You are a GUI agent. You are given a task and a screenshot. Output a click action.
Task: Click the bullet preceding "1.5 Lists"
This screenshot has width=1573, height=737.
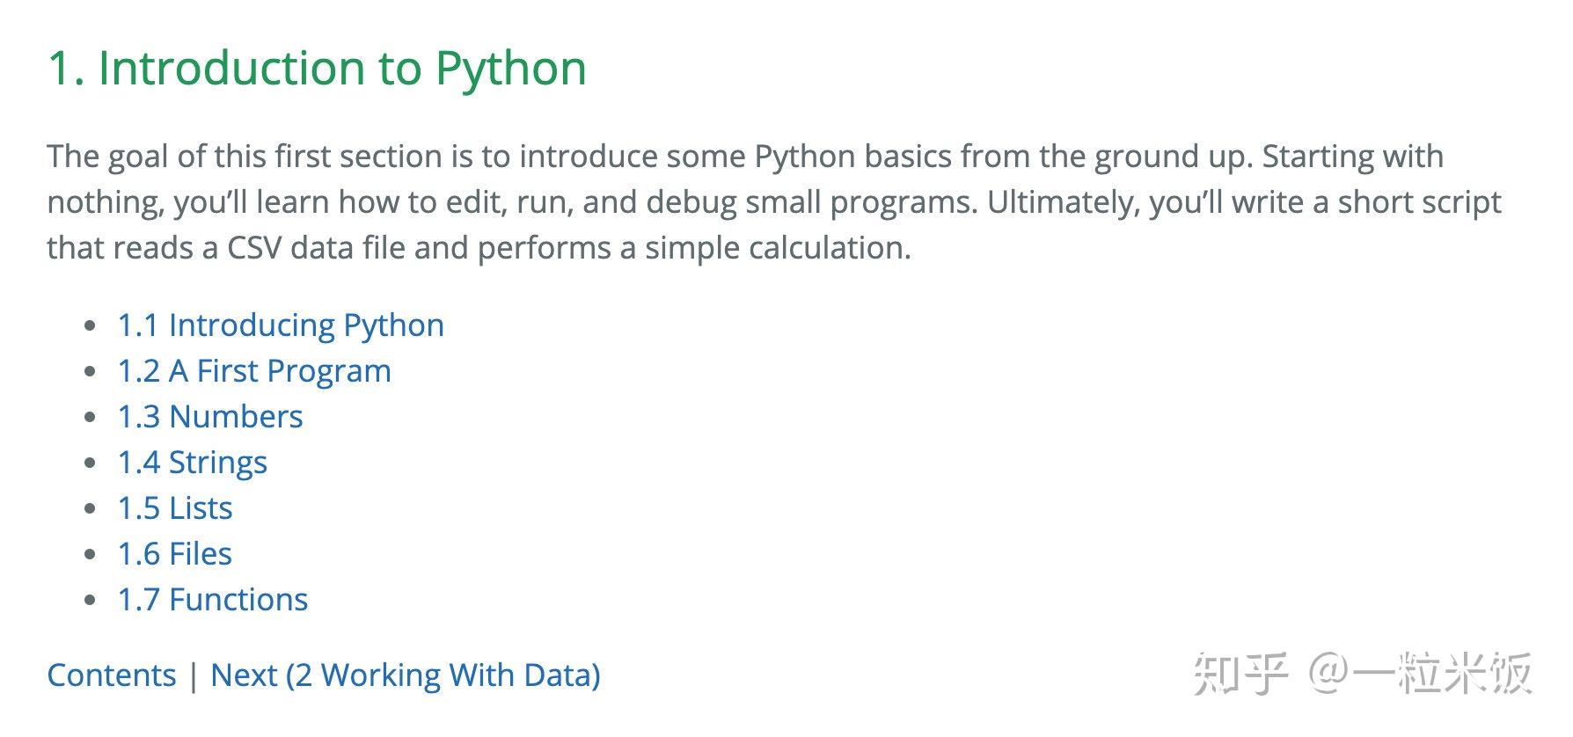coord(90,509)
